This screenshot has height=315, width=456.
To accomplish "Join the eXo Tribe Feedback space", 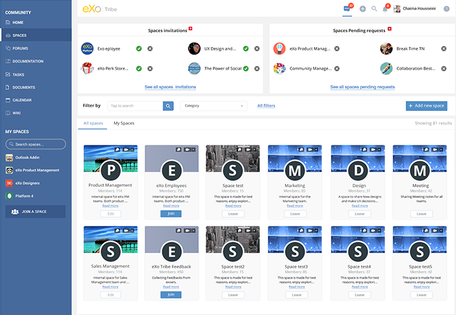I will [x=171, y=295].
